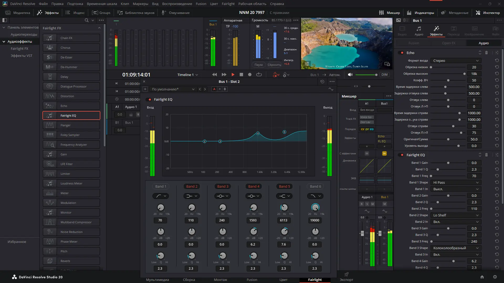Enable DIM on the monitoring level
Screen dimensions: 504x283
(384, 75)
